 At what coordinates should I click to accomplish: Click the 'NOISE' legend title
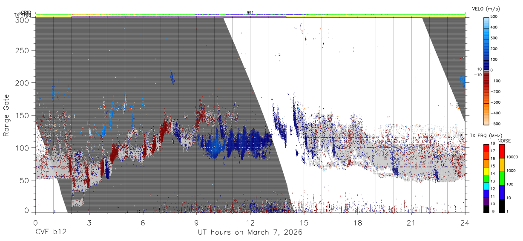504,141
